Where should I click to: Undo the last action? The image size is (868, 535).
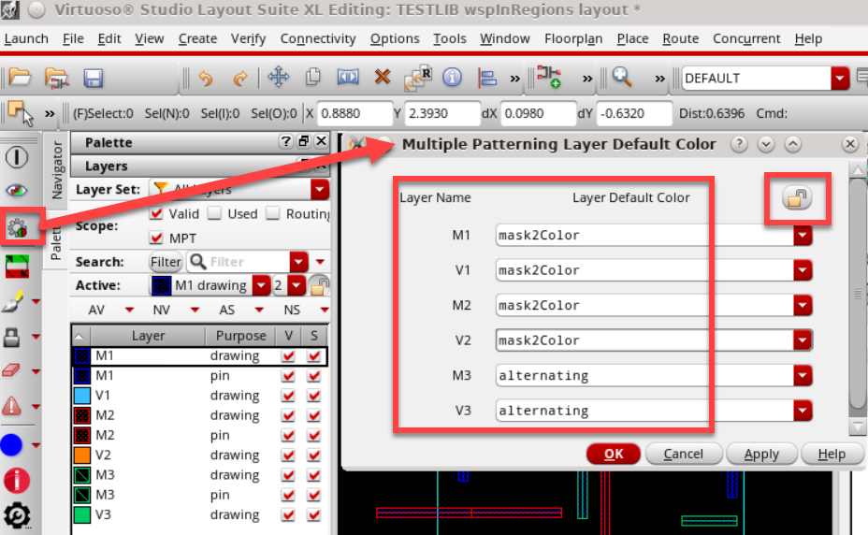(206, 78)
